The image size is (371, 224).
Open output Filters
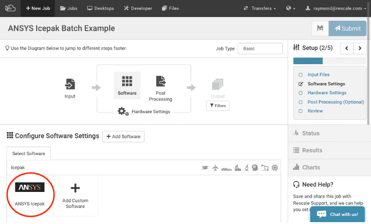coord(218,106)
